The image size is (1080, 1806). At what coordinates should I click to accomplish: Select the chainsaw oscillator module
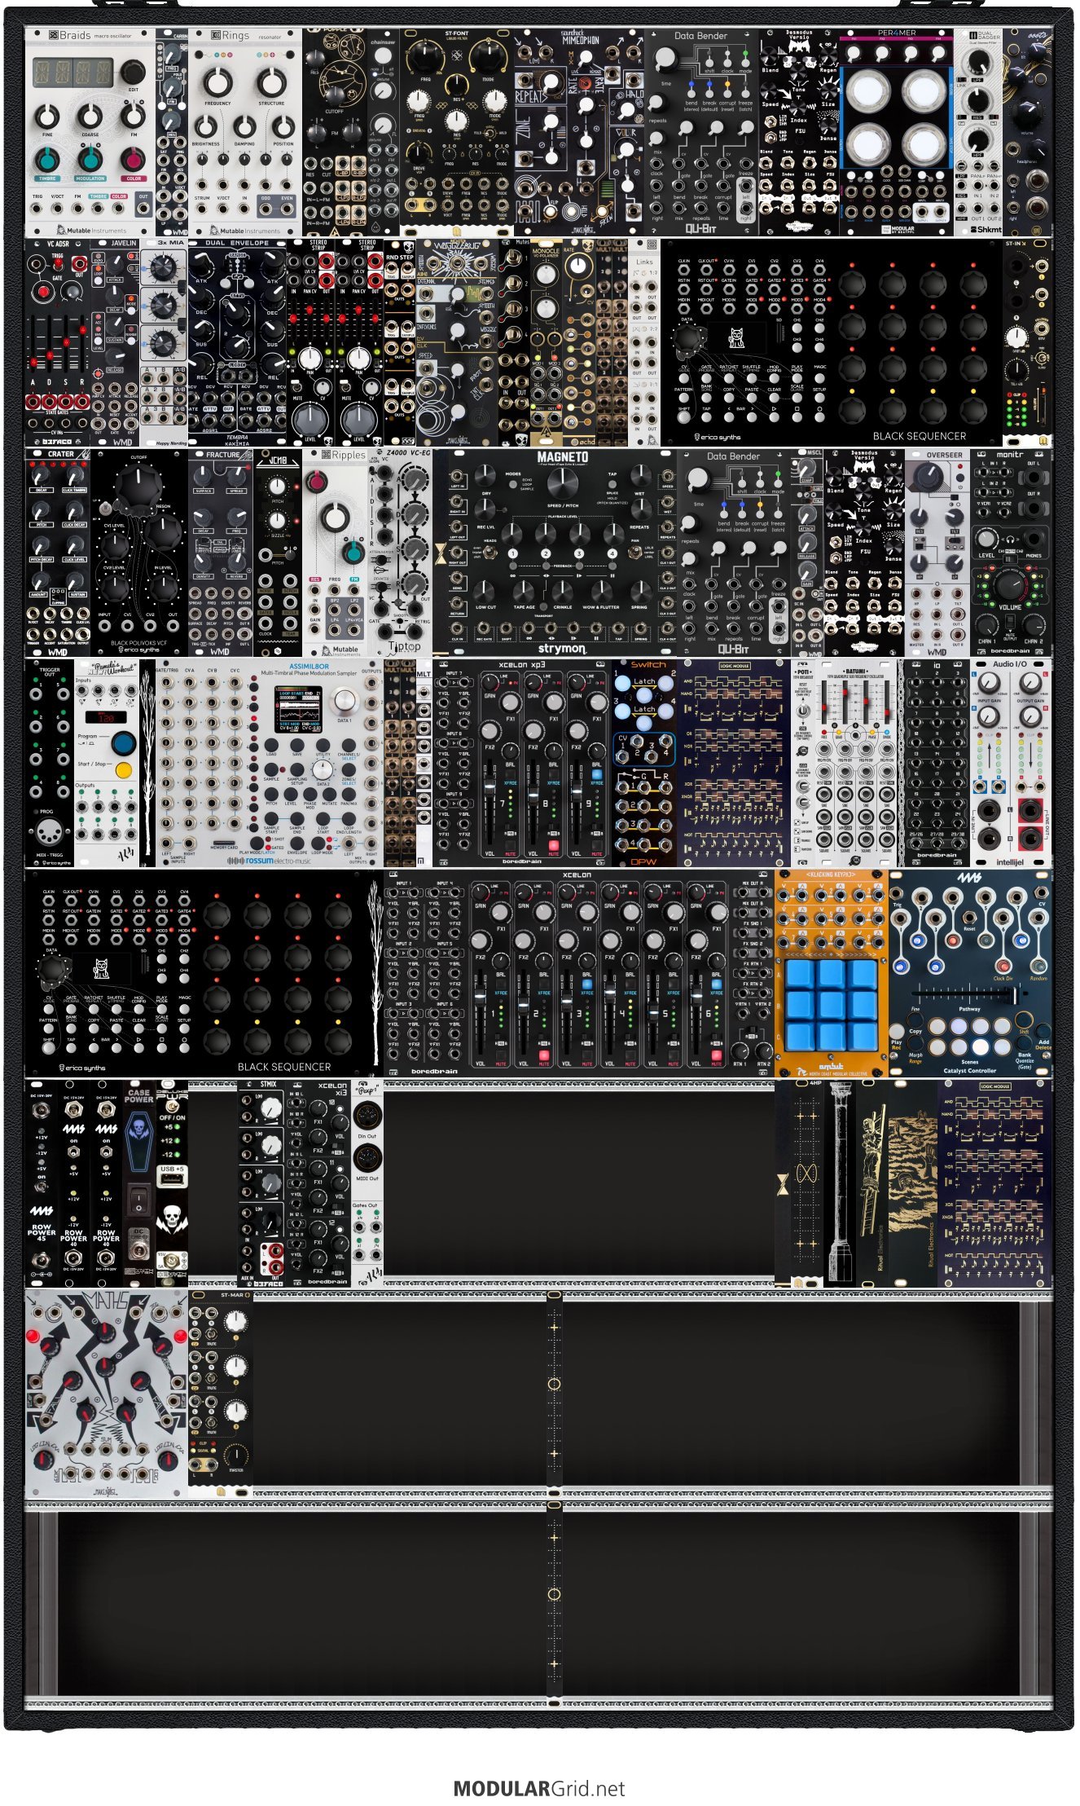(383, 132)
